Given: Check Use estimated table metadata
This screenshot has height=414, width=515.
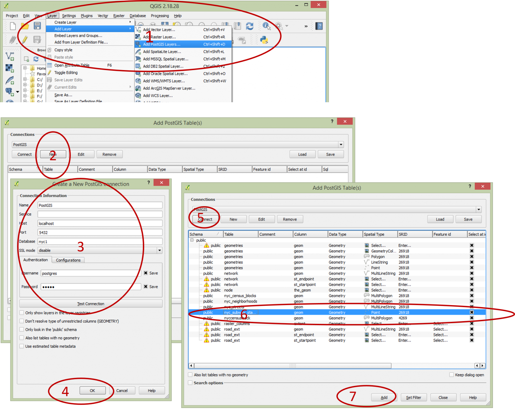Looking at the screenshot, I should pos(22,346).
